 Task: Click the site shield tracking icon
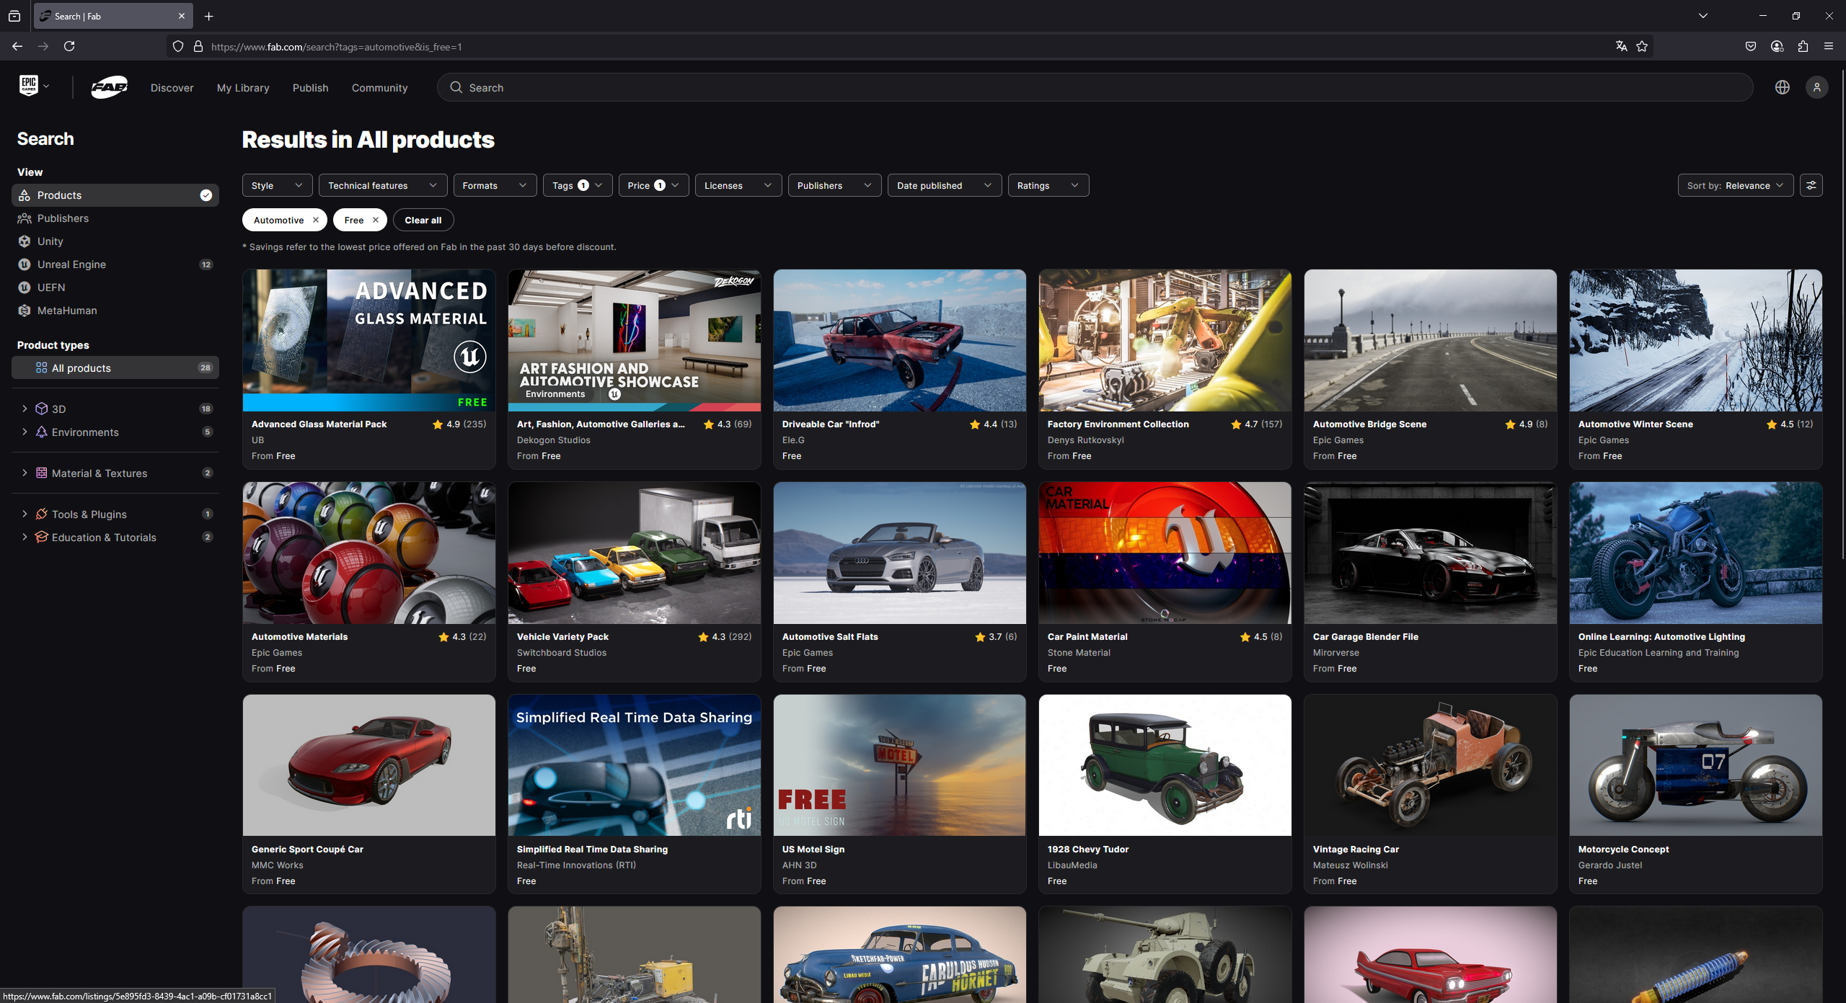click(x=178, y=46)
